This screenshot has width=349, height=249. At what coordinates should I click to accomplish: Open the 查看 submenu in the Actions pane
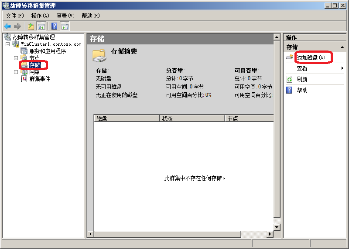[302, 68]
